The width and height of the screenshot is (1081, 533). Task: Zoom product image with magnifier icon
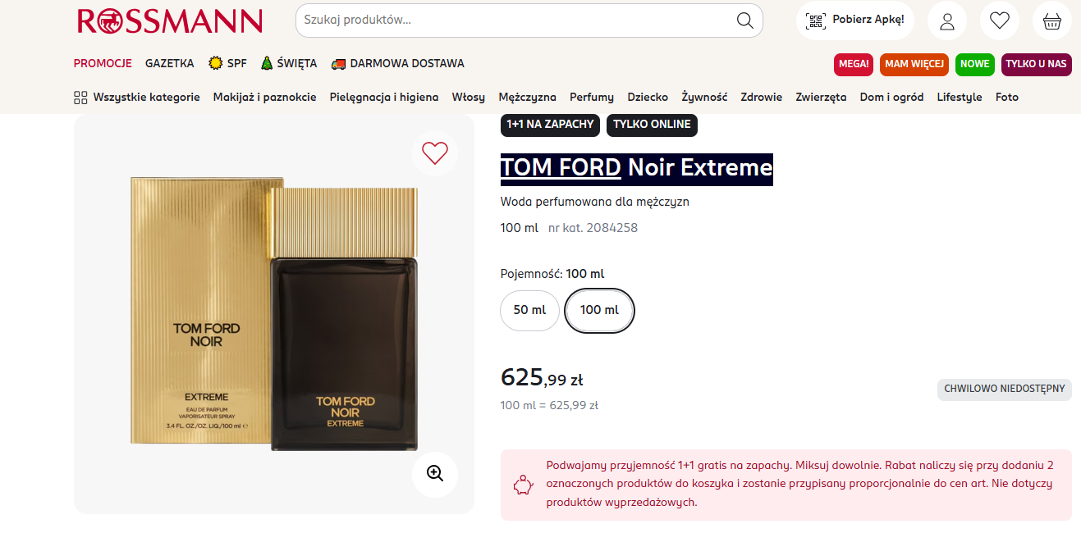[x=434, y=474]
